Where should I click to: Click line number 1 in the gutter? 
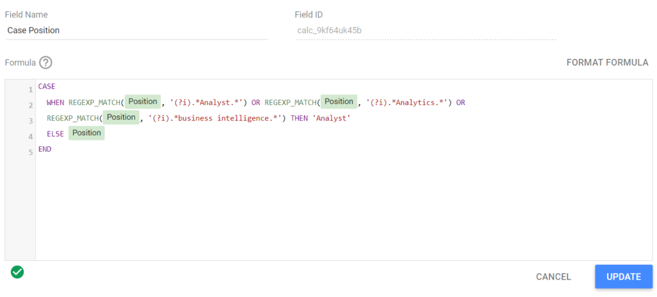30,89
